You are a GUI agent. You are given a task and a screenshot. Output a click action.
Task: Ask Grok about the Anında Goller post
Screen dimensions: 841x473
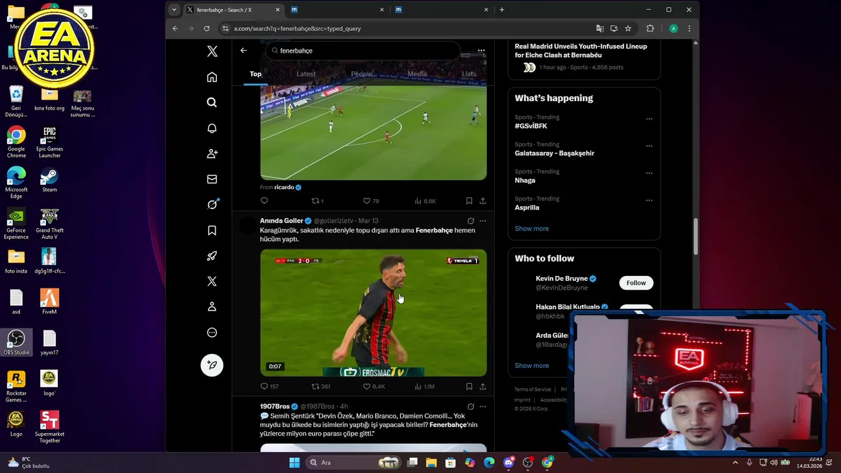coord(470,221)
